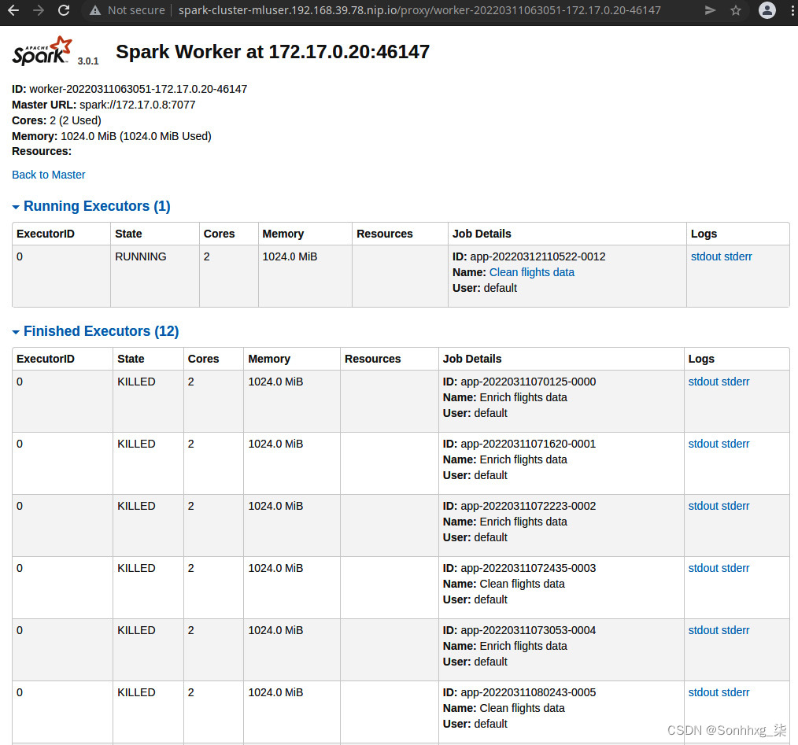Select the page title 'Spark Worker at 172.17.0.20:46147'
The image size is (798, 745).
273,52
